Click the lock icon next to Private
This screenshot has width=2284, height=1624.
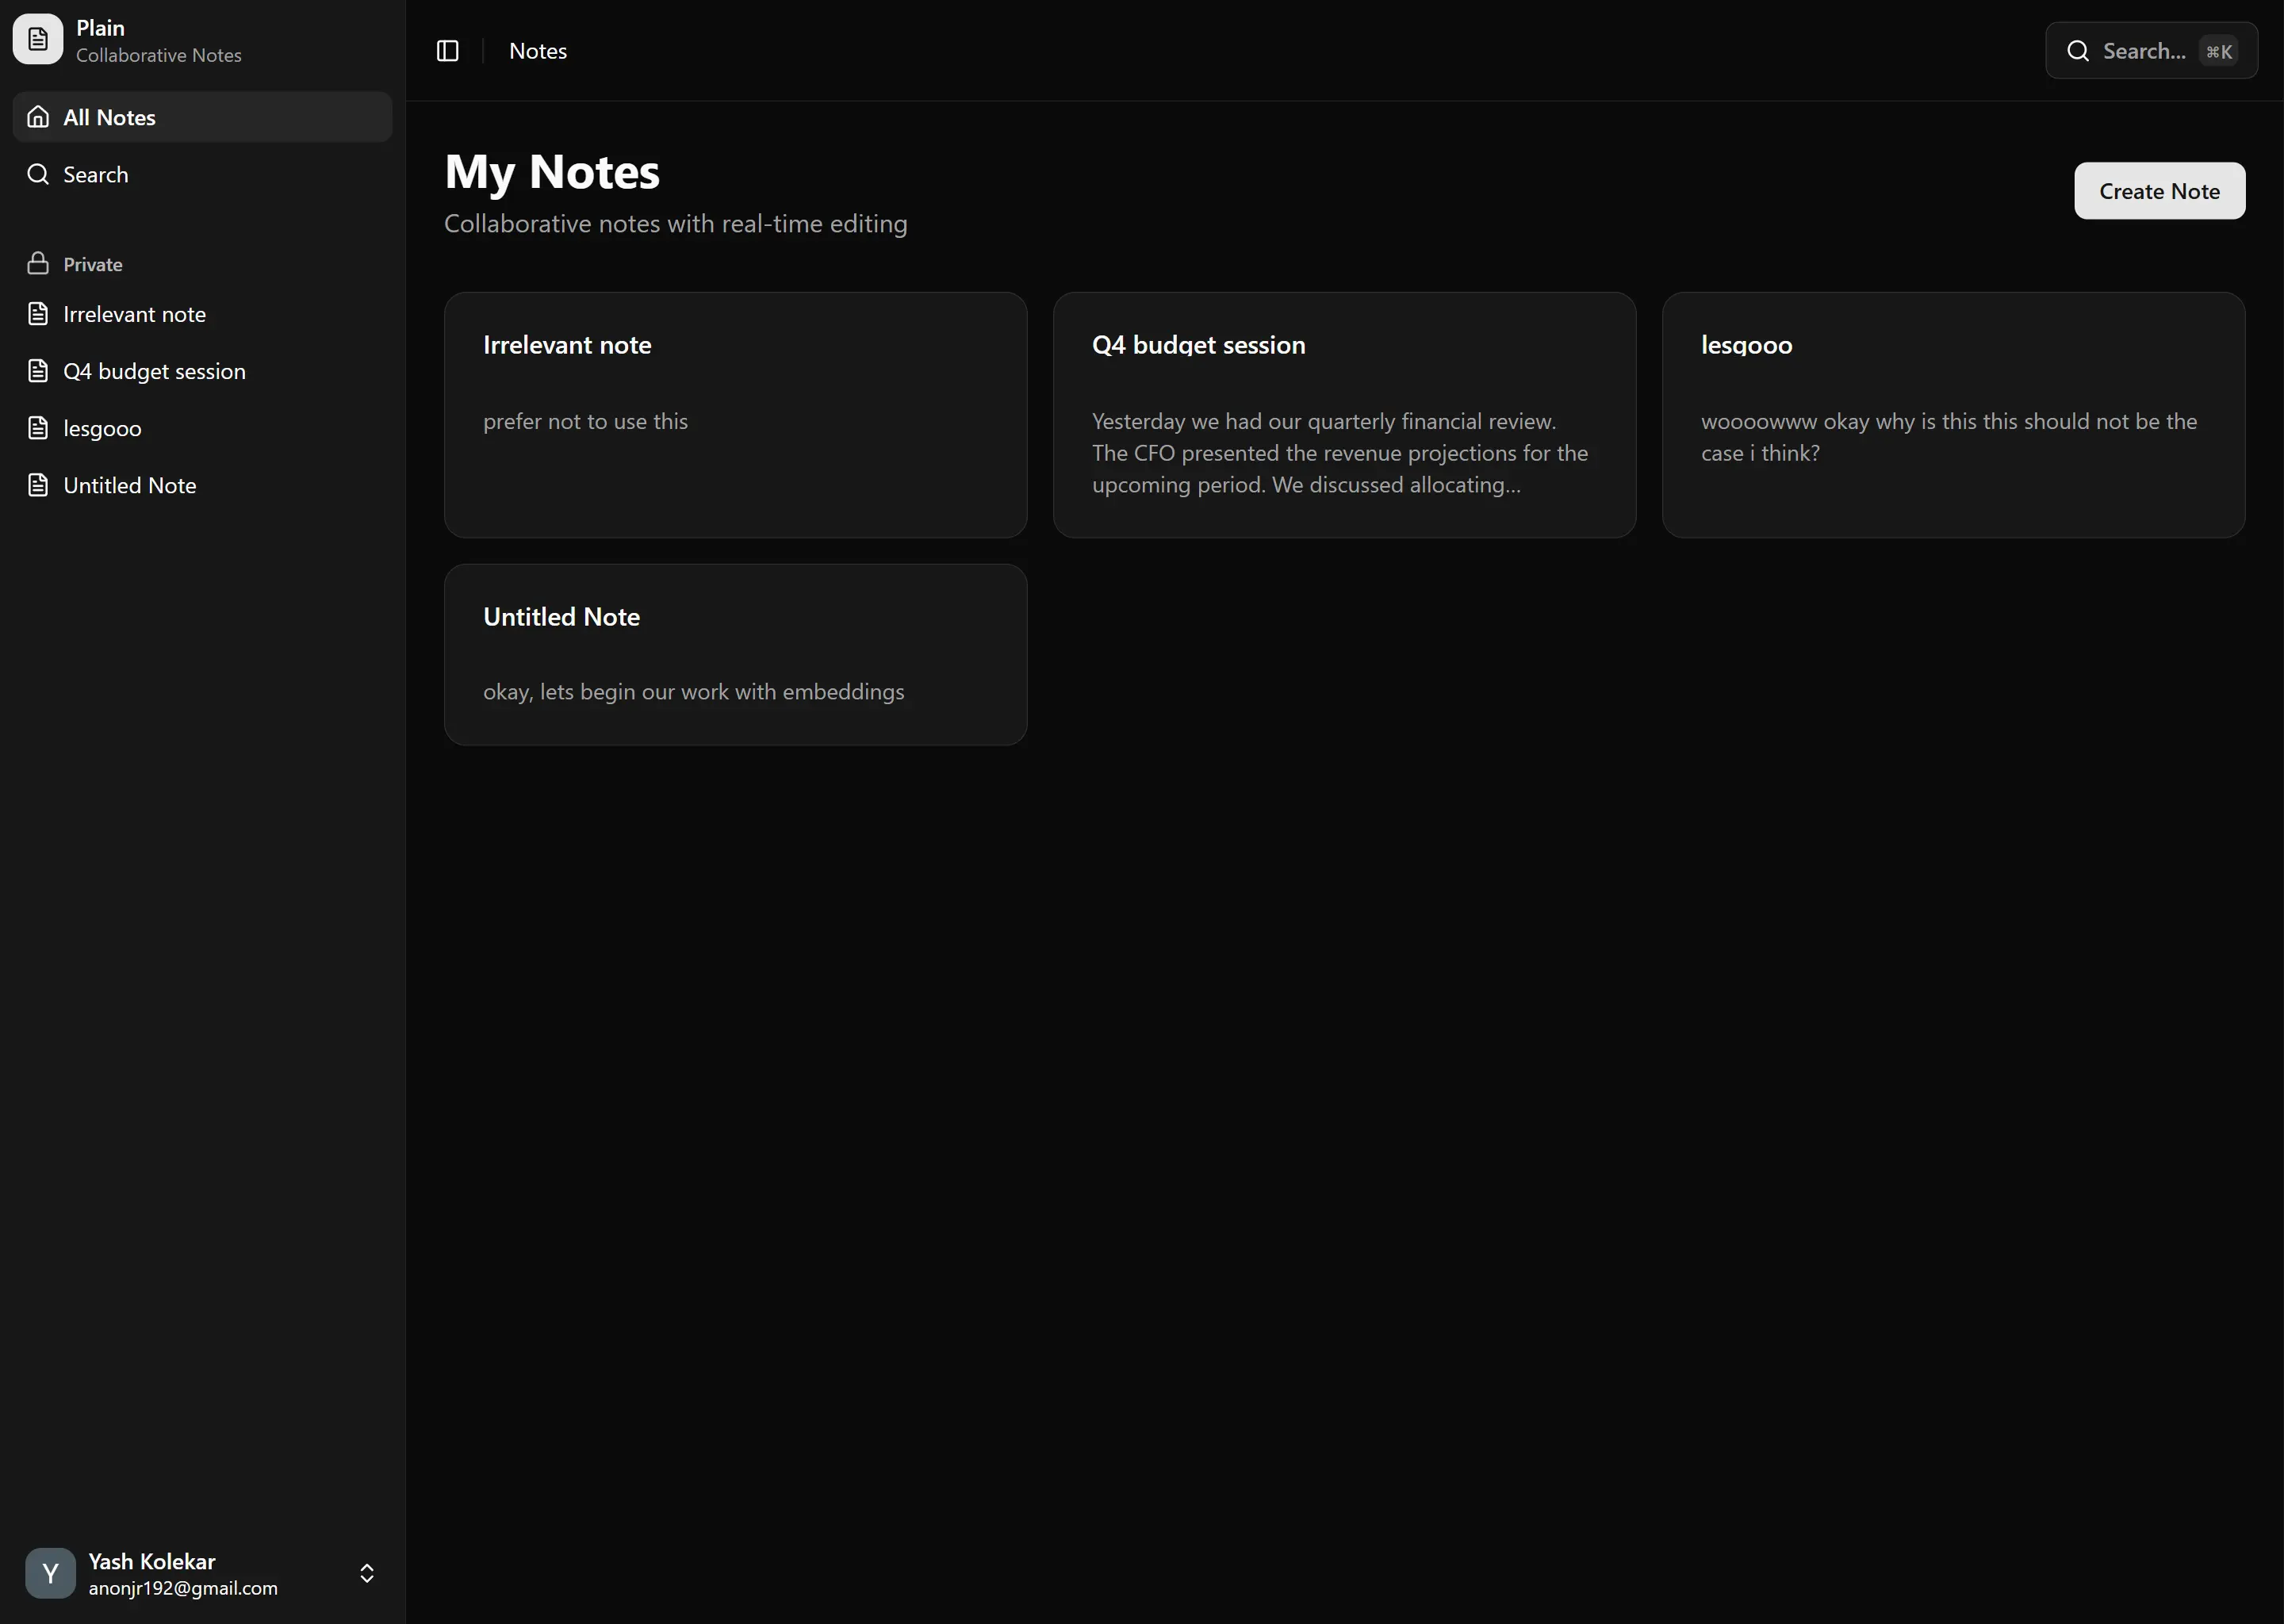38,262
